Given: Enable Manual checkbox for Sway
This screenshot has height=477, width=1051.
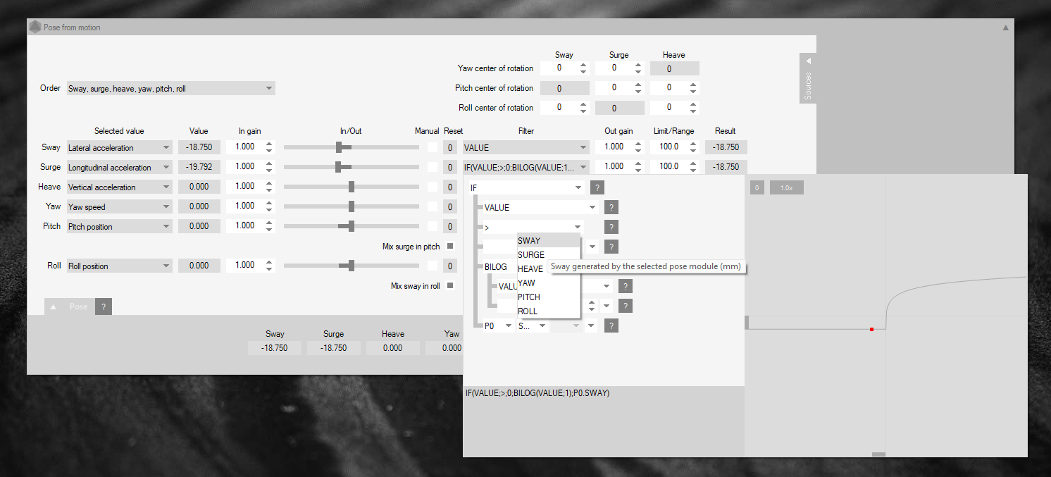Looking at the screenshot, I should click(x=433, y=147).
